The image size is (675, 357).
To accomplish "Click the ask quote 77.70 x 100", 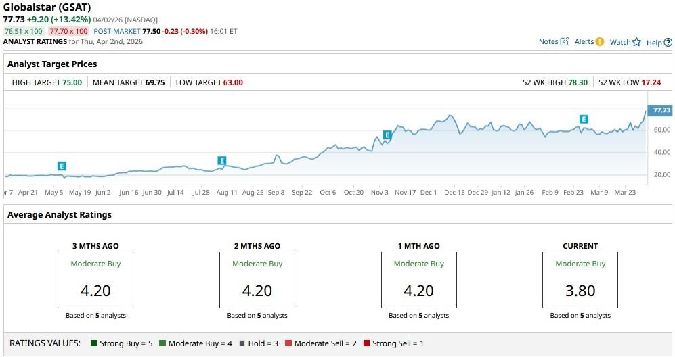I will pos(68,31).
